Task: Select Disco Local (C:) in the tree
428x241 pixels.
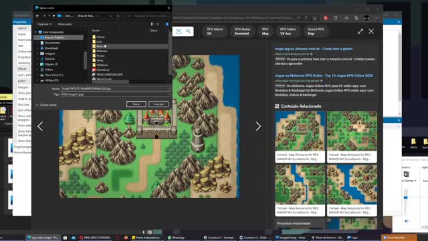Action: pyautogui.click(x=54, y=75)
